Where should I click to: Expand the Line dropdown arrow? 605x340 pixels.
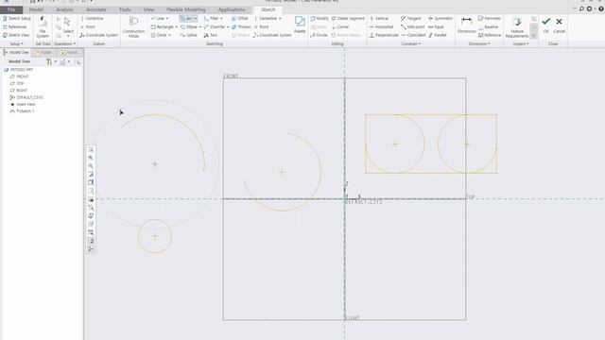[x=167, y=18]
